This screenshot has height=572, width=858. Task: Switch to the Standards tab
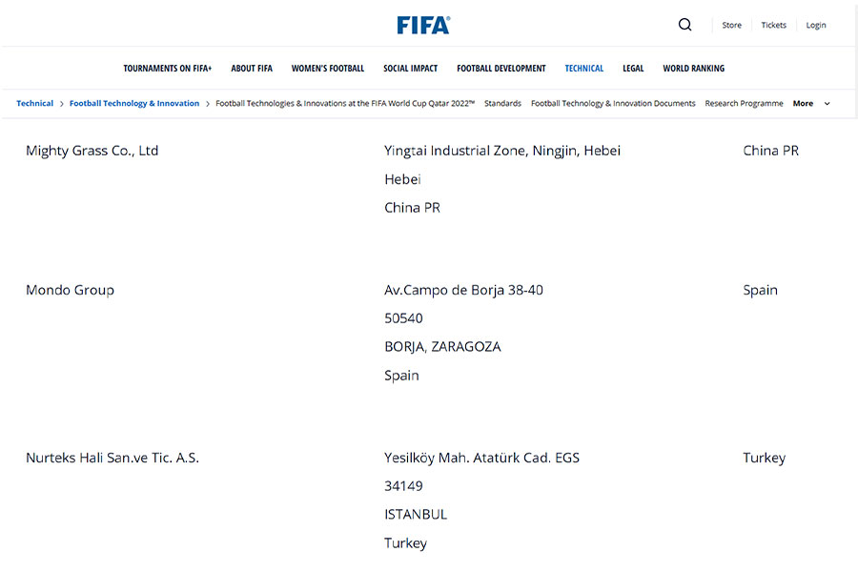pyautogui.click(x=503, y=103)
